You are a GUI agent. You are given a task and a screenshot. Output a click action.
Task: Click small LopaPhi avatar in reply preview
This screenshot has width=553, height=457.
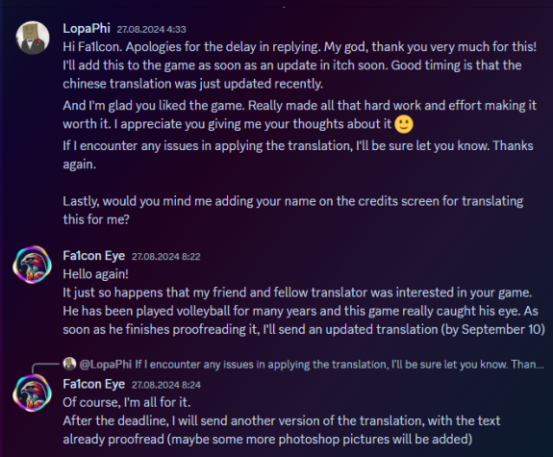click(69, 364)
